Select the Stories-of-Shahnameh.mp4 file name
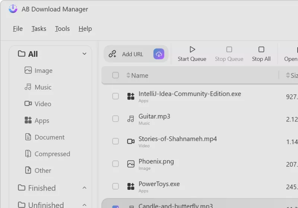298x208 pixels. (178, 139)
